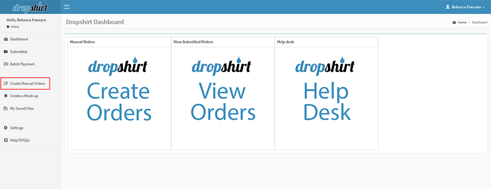Screen dimensions: 491x189
Task: Click the Manual Orders panel heading
Action: tap(82, 42)
